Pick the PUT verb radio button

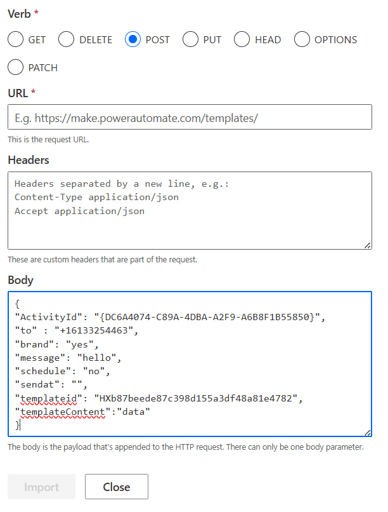click(191, 39)
